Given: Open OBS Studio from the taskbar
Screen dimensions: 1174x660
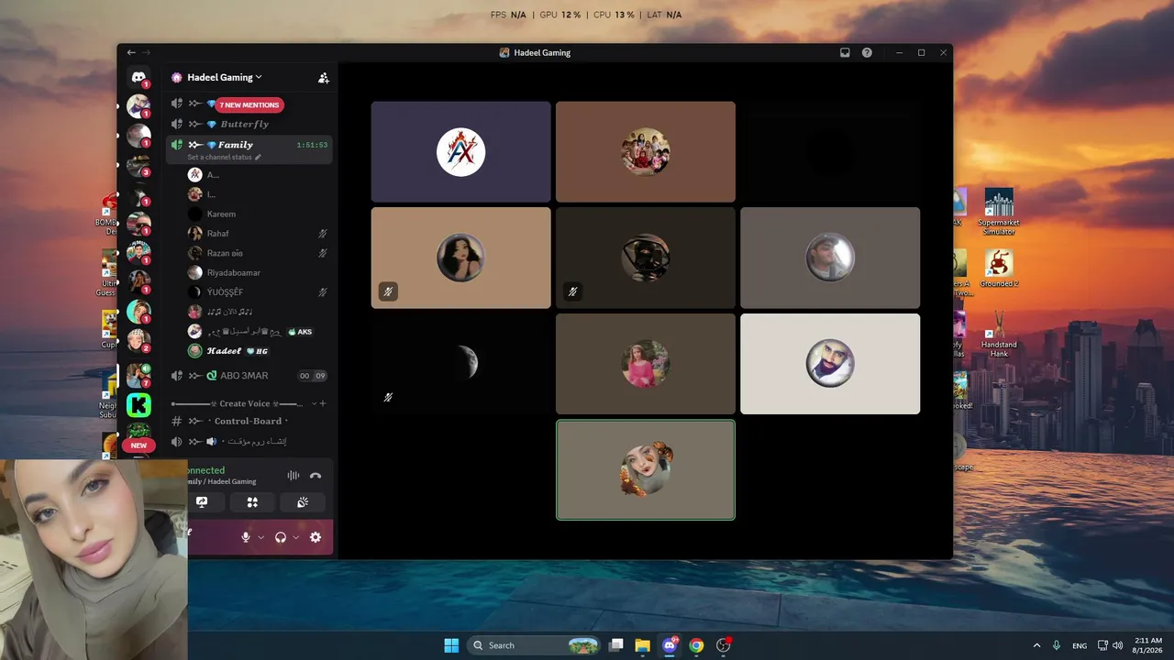Looking at the screenshot, I should click(x=723, y=645).
